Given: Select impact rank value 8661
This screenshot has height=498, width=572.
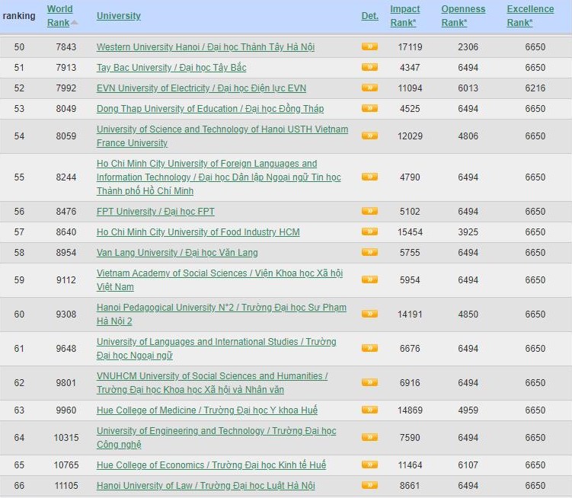Looking at the screenshot, I should pos(410,486).
